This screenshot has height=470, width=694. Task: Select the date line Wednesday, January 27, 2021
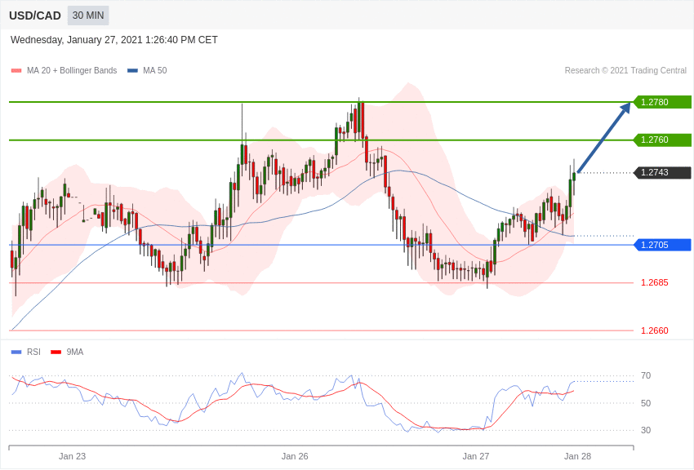(114, 40)
